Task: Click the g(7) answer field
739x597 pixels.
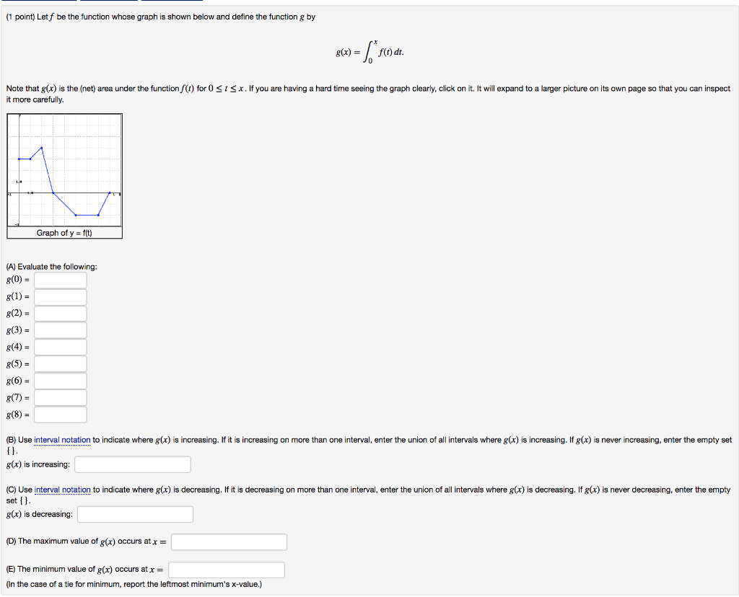Action: (x=61, y=397)
